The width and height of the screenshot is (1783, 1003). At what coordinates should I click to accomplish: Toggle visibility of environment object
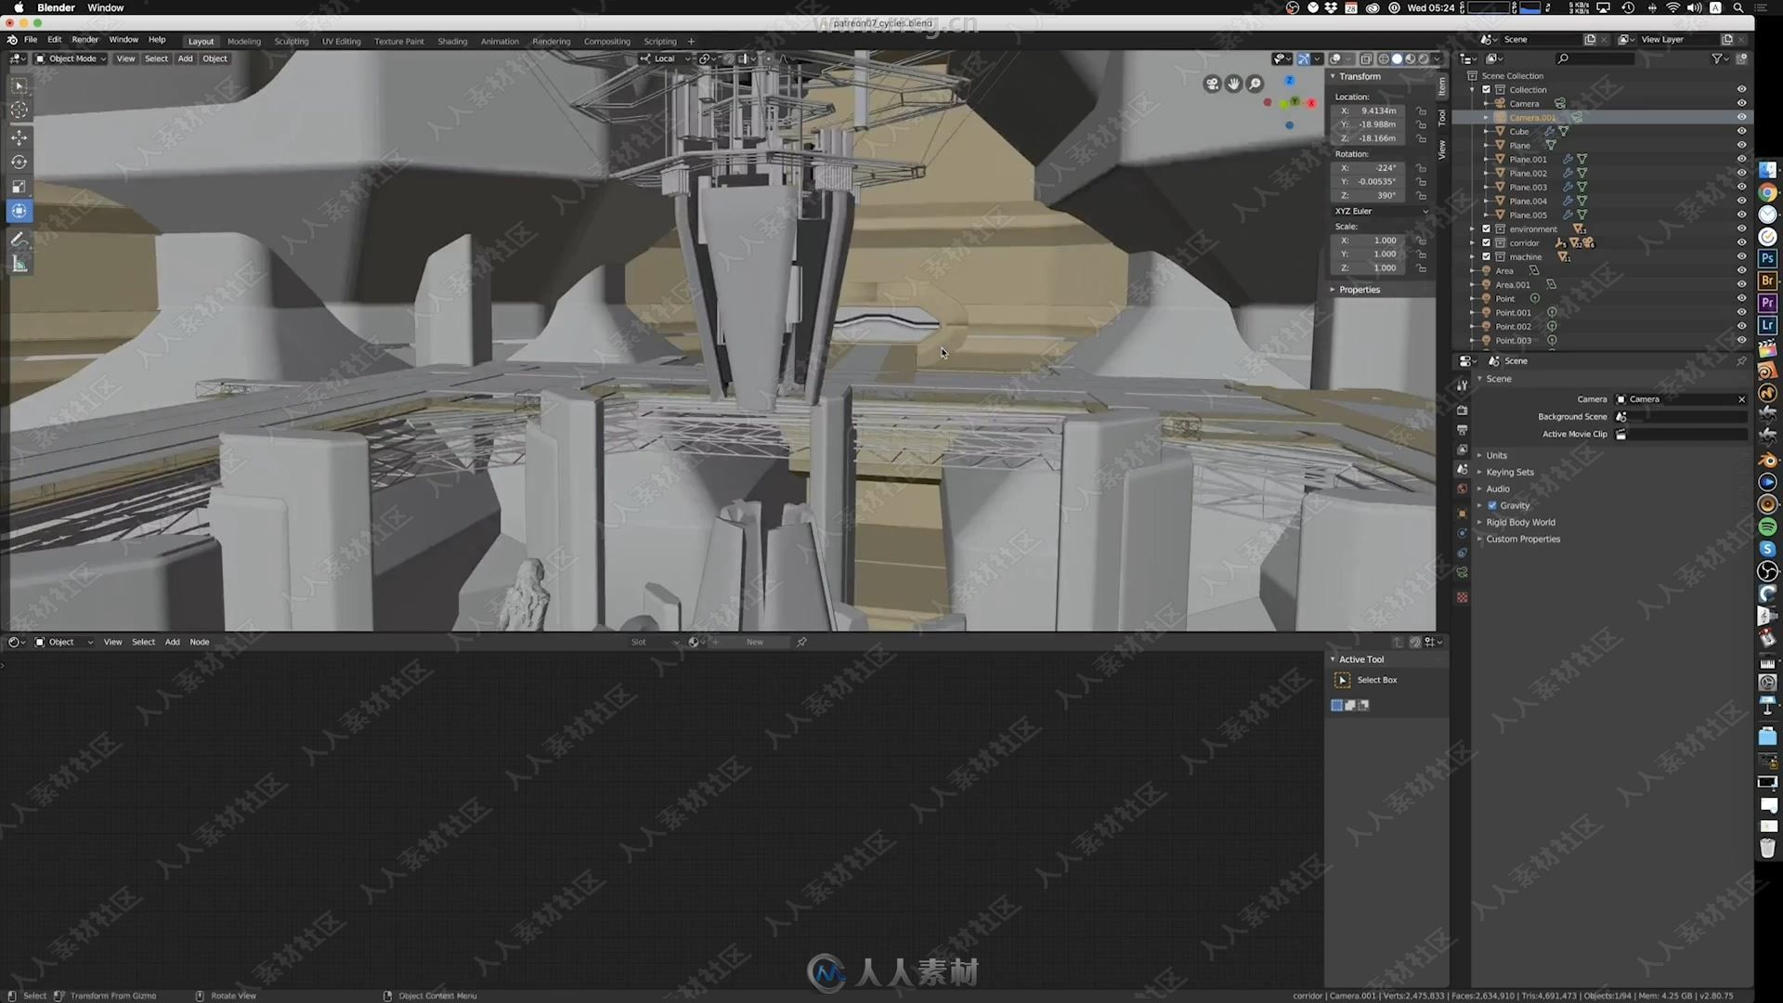click(x=1740, y=228)
